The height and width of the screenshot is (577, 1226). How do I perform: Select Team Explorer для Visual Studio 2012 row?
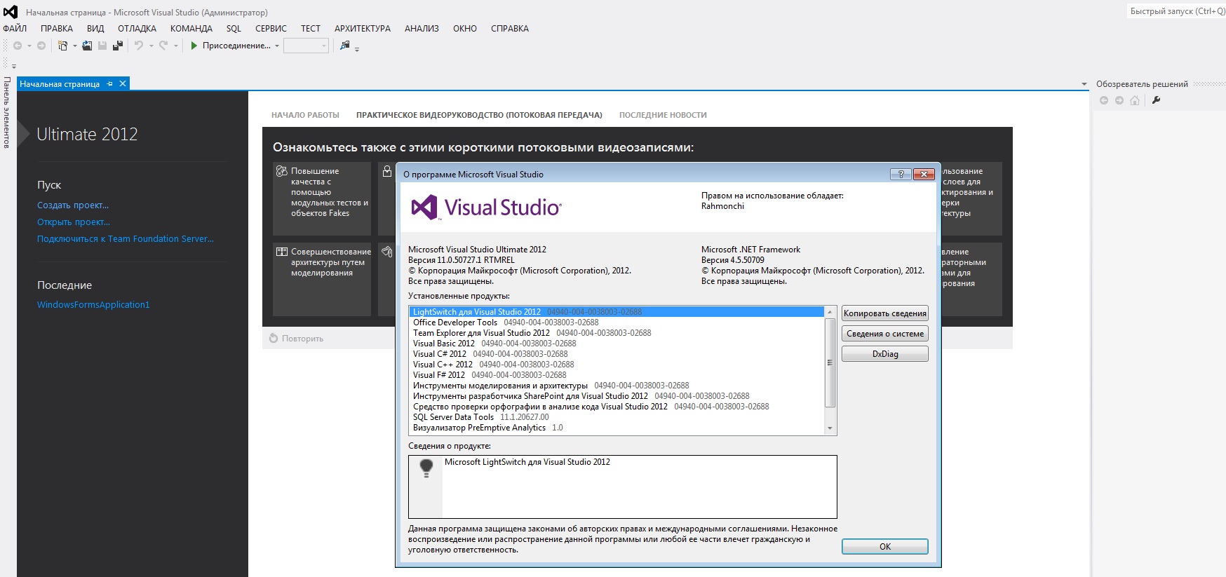pyautogui.click(x=617, y=333)
